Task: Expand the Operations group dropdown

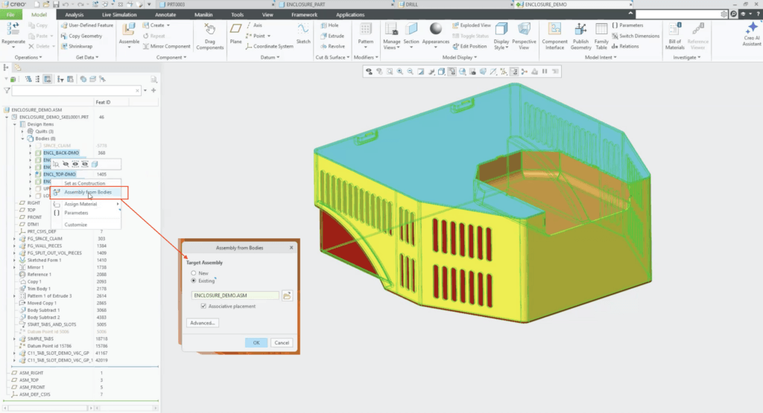Action: click(28, 57)
